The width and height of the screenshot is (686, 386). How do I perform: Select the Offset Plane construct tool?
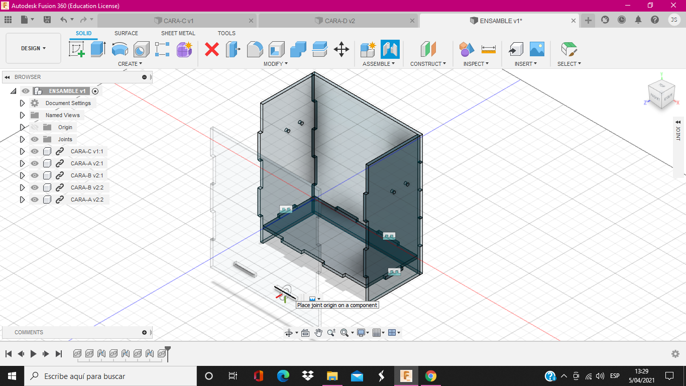pos(428,49)
